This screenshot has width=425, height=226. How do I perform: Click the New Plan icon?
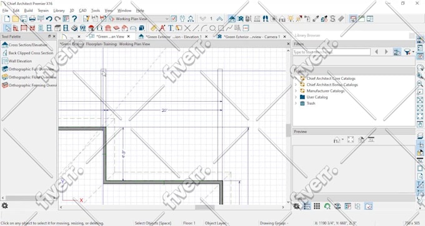coord(7,19)
